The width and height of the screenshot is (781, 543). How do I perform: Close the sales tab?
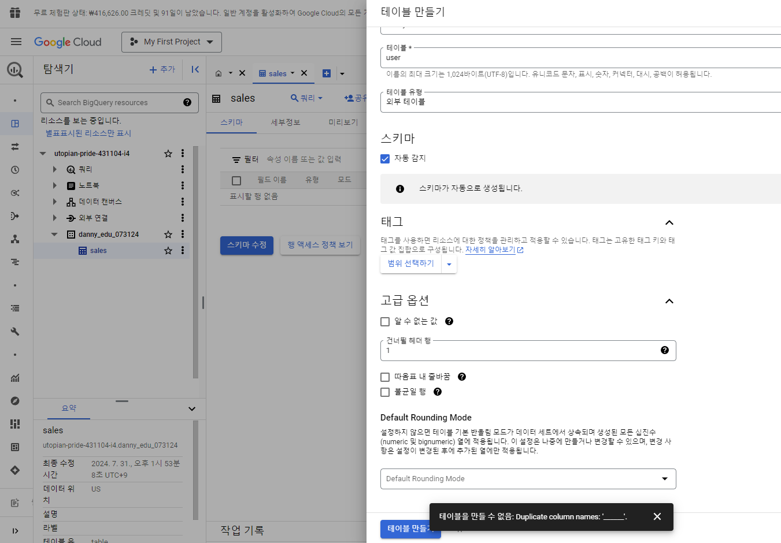304,73
